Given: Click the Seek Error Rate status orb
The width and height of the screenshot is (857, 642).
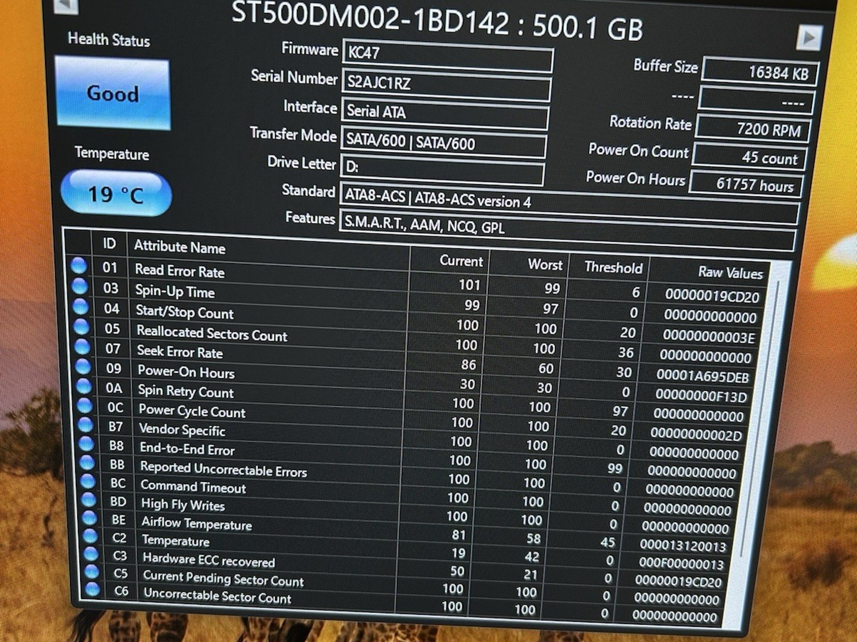Looking at the screenshot, I should click(82, 346).
